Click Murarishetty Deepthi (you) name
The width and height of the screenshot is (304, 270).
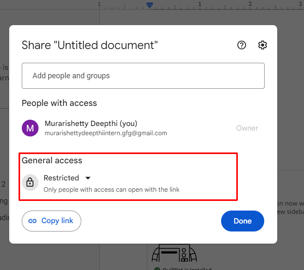click(x=91, y=123)
